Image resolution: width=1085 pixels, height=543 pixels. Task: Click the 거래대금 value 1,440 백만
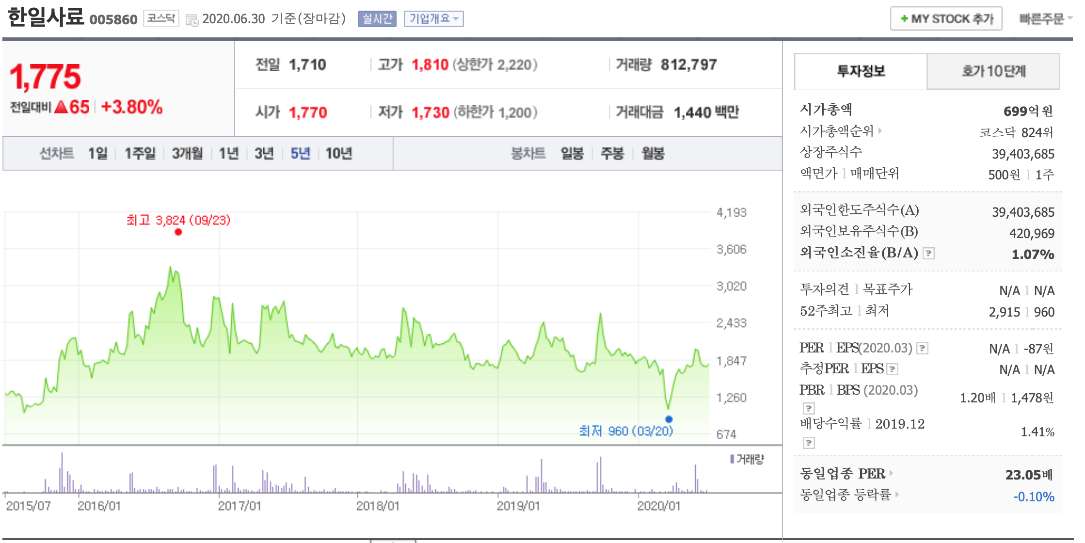tap(706, 112)
